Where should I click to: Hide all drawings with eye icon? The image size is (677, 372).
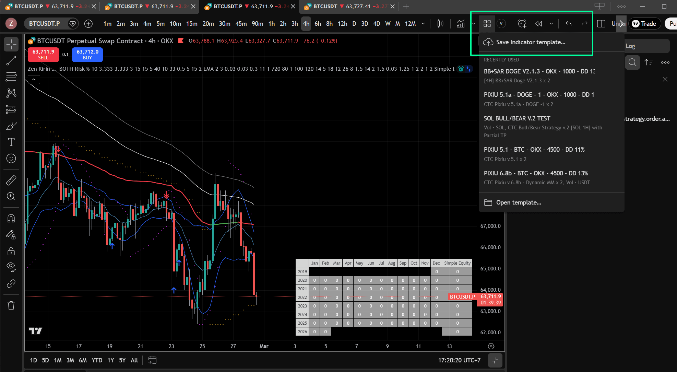pyautogui.click(x=11, y=267)
